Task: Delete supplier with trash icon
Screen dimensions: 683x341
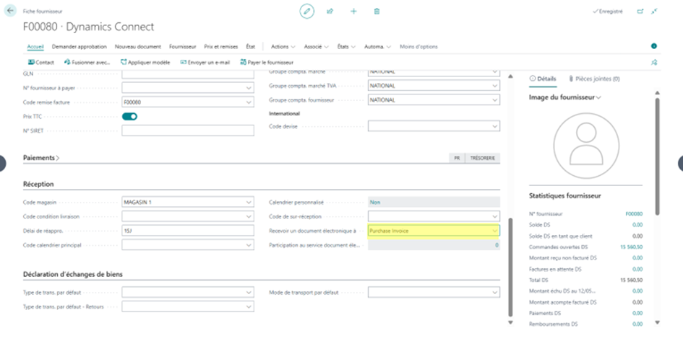Action: point(377,12)
